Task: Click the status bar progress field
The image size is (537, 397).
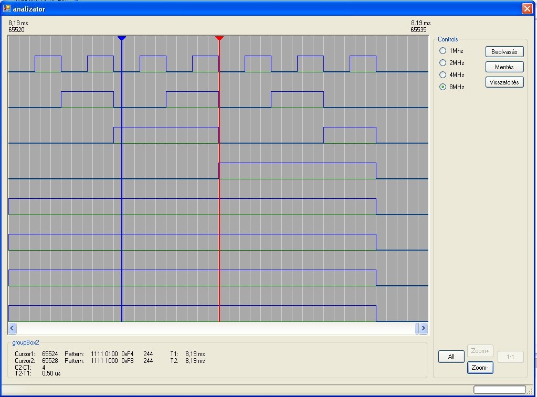Action: click(500, 390)
